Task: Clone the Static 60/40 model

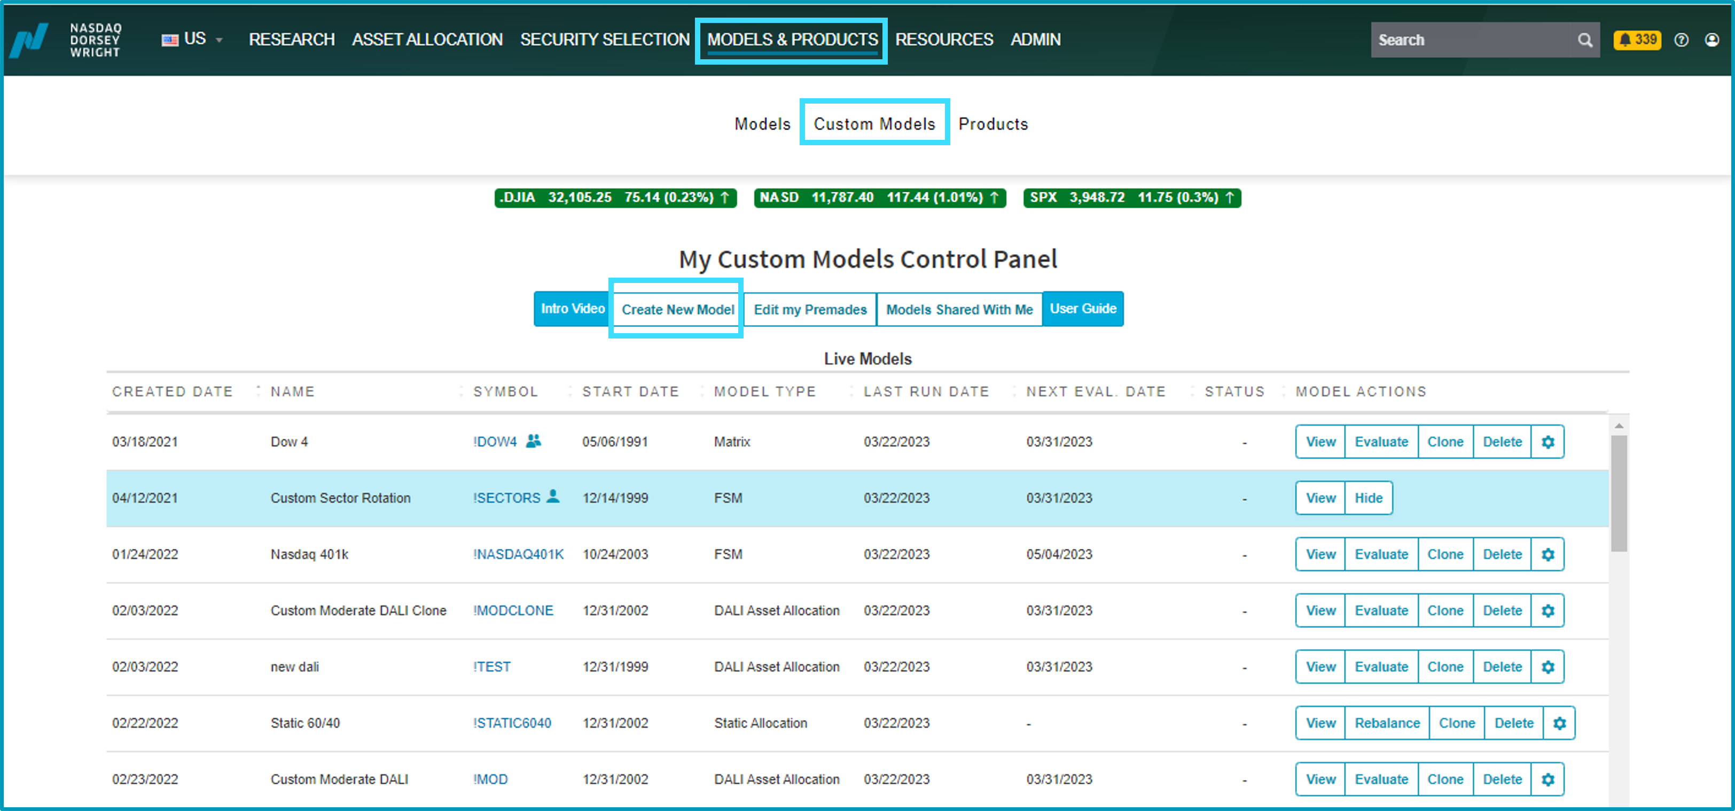Action: coord(1457,723)
